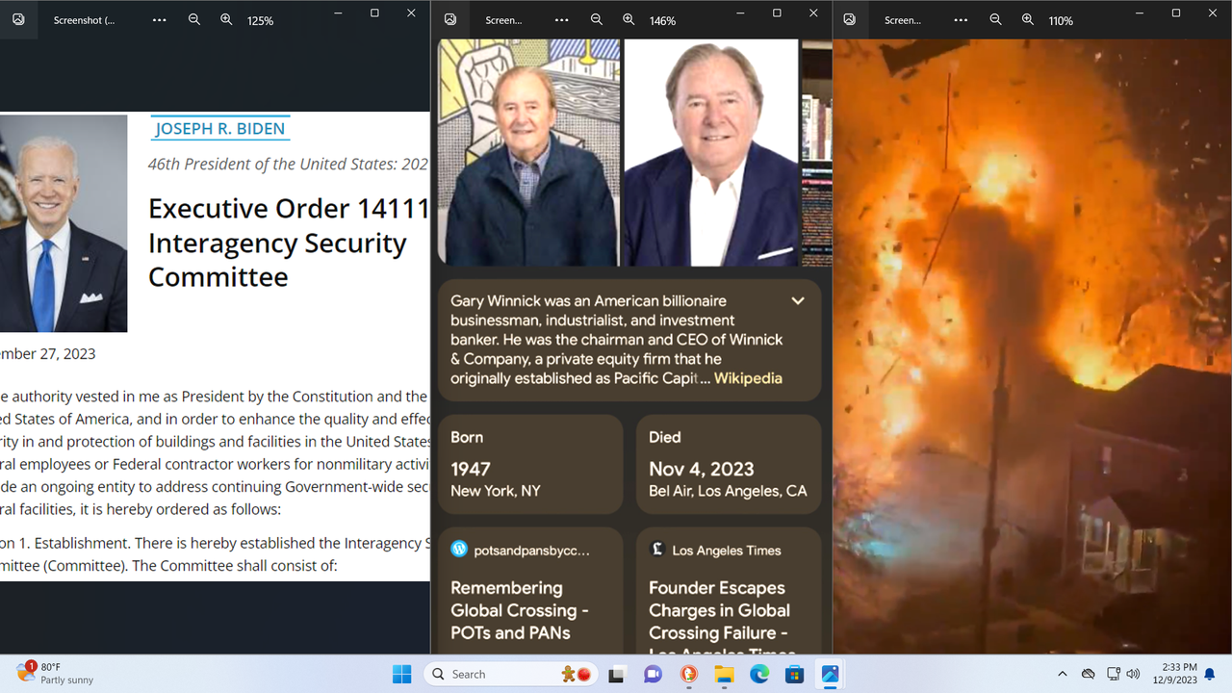Open DuckDuckGo browser from the taskbar
Screen dimensions: 1232x693
pos(689,675)
